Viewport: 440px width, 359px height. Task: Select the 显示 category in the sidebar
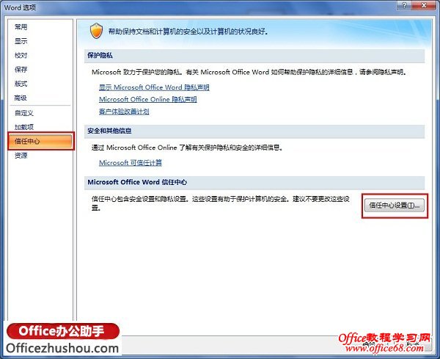click(x=21, y=41)
